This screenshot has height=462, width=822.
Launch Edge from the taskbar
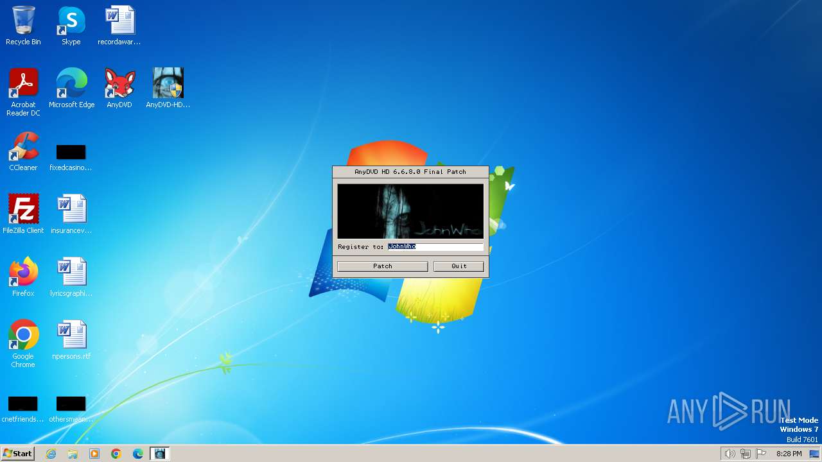138,454
